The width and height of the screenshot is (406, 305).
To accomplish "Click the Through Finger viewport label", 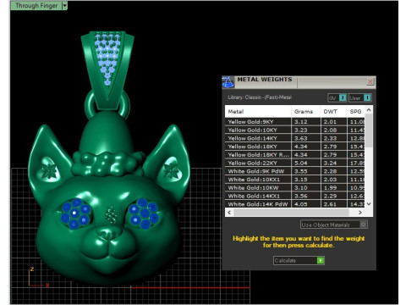I will coord(36,6).
